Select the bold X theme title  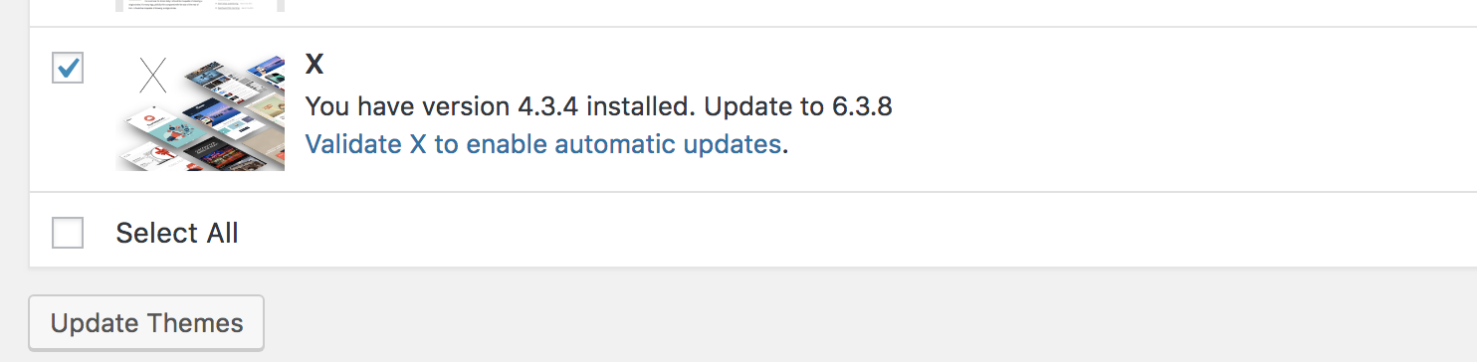coord(315,65)
